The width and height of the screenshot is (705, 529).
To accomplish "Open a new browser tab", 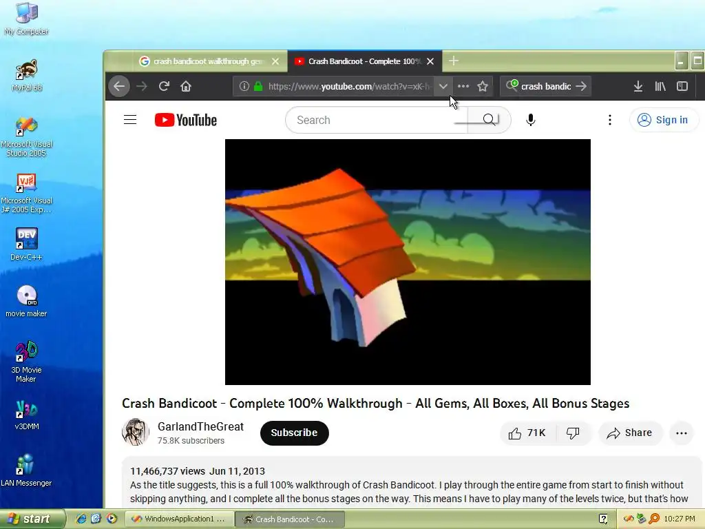I will pyautogui.click(x=454, y=61).
